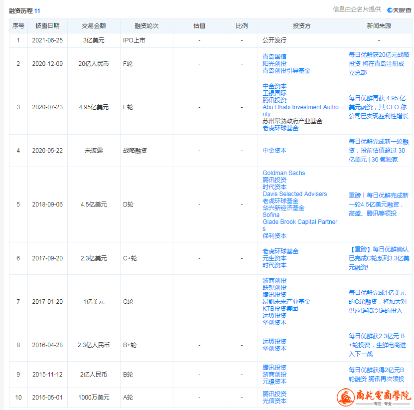Open the 联想创投 investor link
This screenshot has width=414, height=410.
(x=275, y=288)
